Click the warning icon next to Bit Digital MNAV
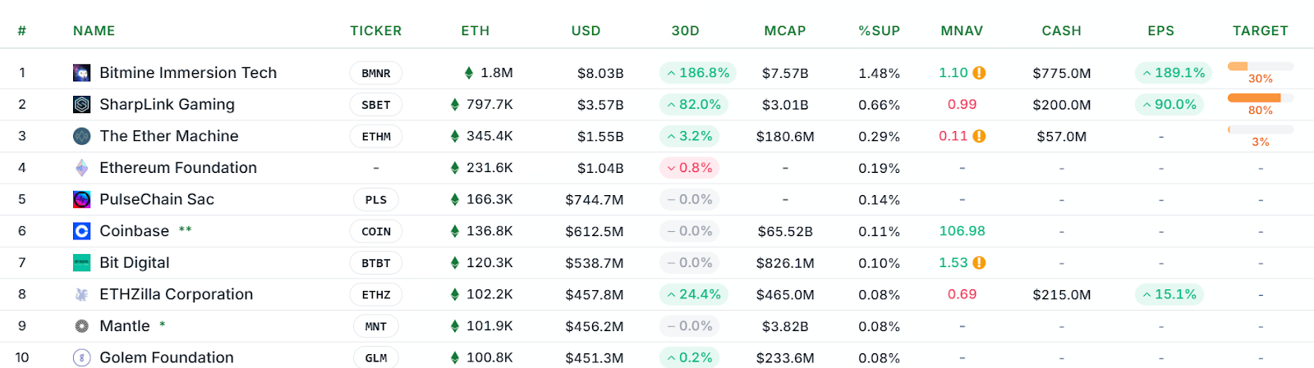The width and height of the screenshot is (1314, 368). click(979, 263)
